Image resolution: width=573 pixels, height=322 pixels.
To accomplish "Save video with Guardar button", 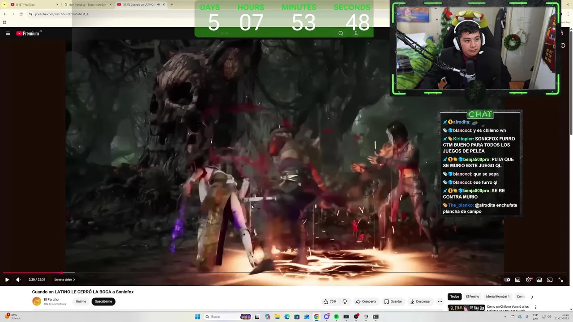I will click(x=393, y=301).
